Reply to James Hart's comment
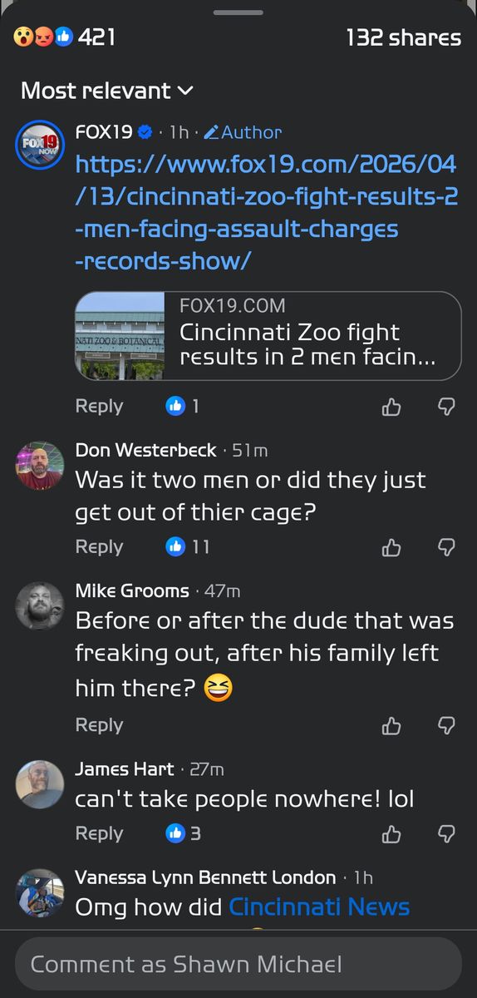477x998 pixels. 99,833
